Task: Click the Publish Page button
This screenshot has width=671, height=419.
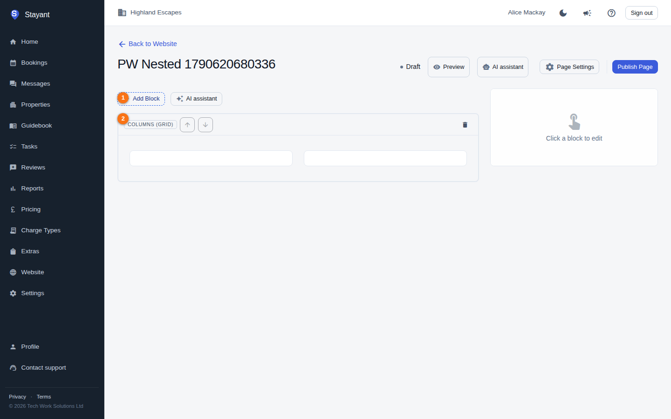Action: click(x=635, y=67)
